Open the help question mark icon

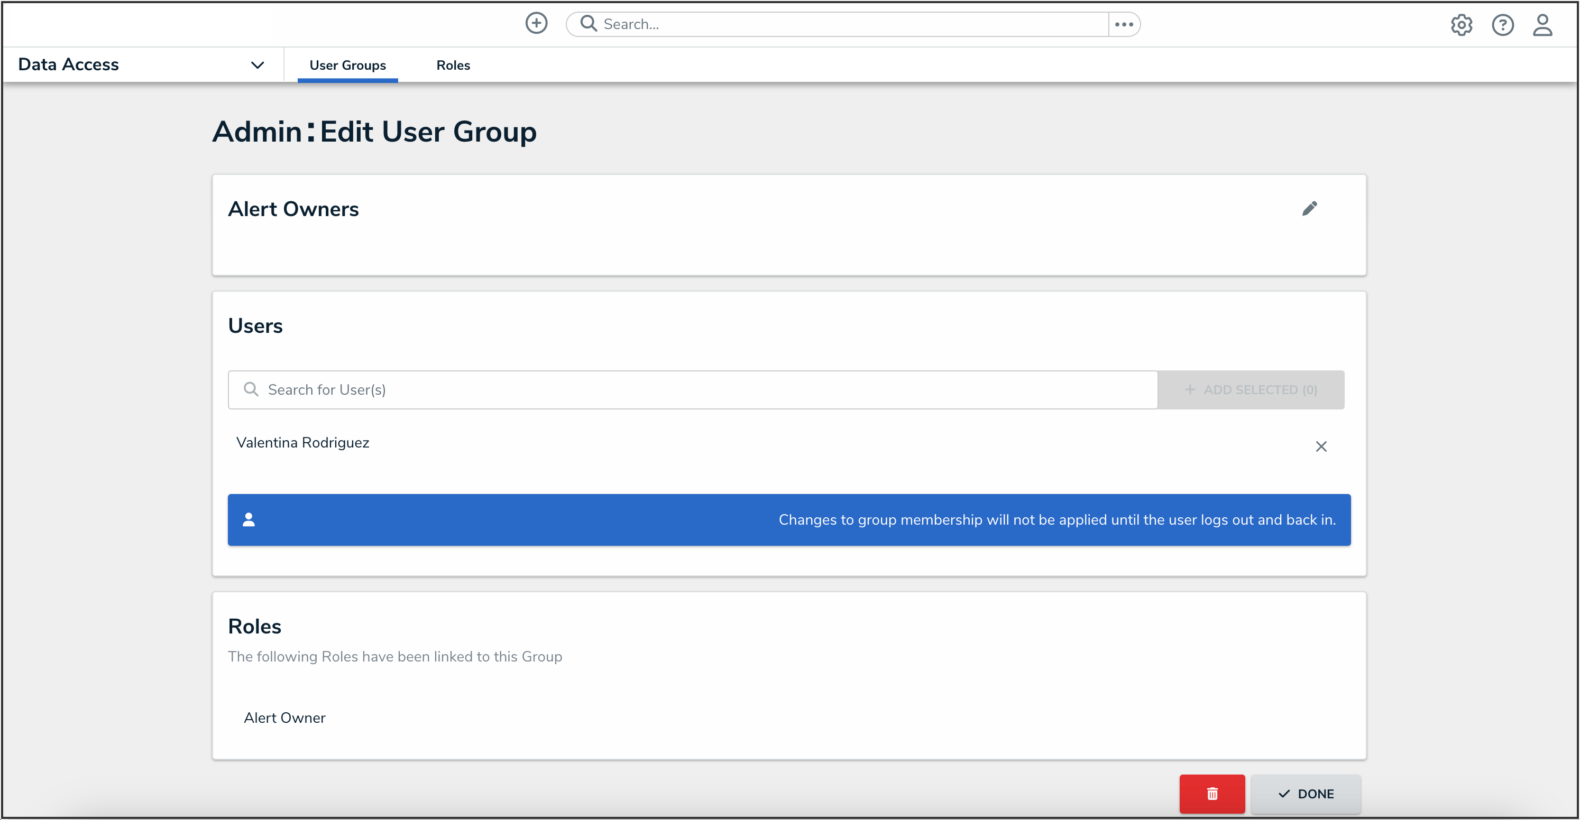pos(1502,25)
